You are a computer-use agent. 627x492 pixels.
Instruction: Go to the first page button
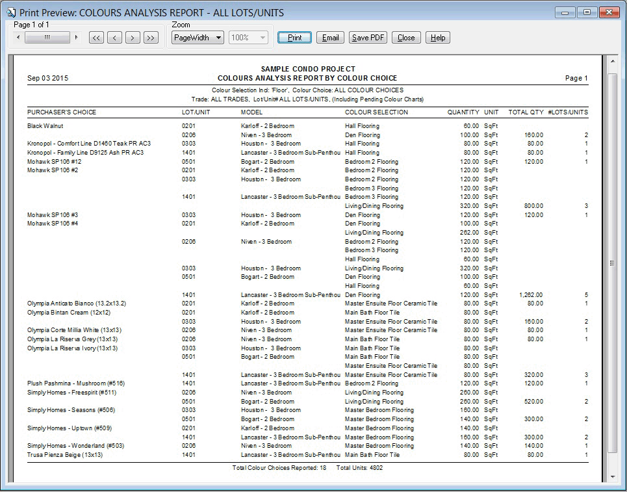coord(96,38)
